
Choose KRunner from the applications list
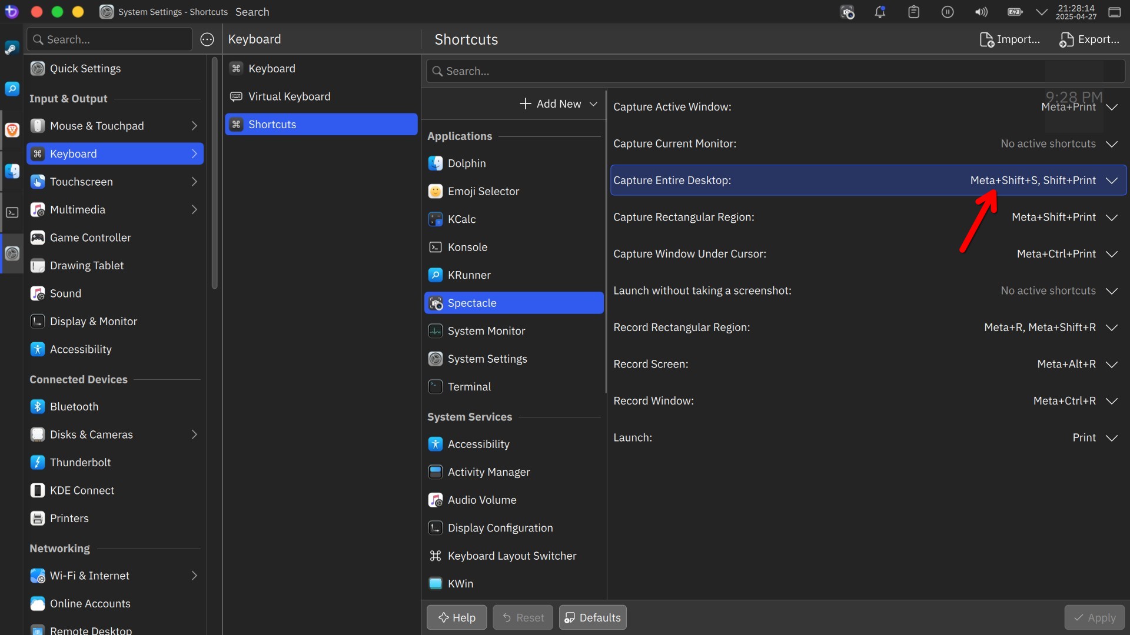[514, 275]
